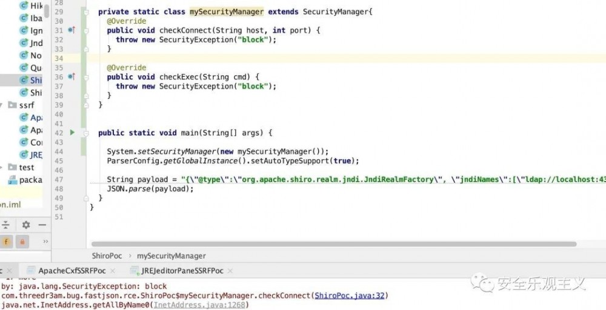Select the Iba class in project tree

[31, 18]
